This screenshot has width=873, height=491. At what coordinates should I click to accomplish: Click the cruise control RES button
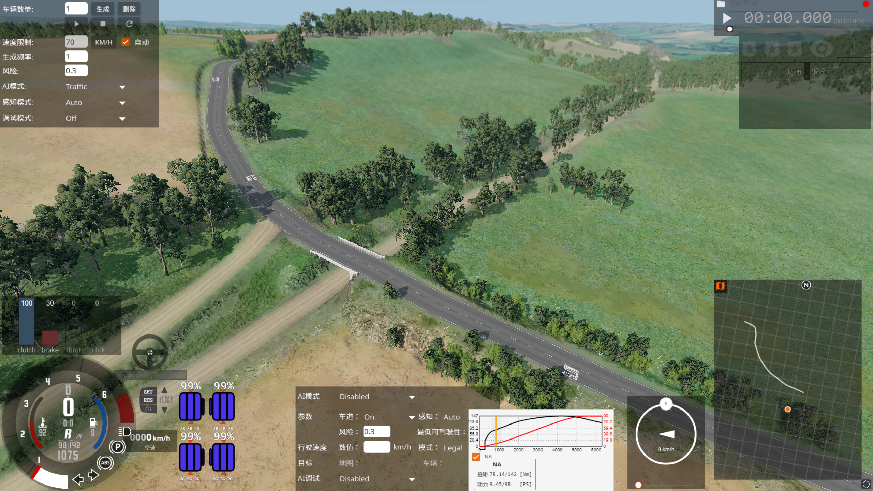148,400
